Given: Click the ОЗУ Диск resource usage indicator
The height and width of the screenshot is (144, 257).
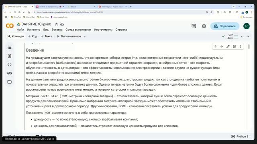Looking at the screenshot, I should [233, 36].
